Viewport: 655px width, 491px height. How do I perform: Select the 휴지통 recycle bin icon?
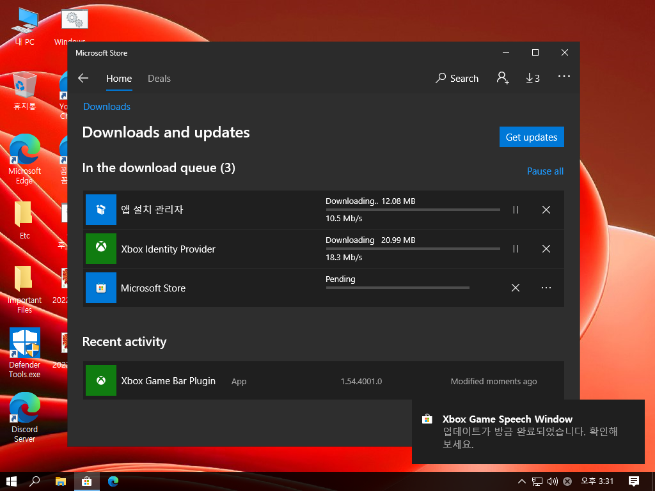[x=25, y=91]
